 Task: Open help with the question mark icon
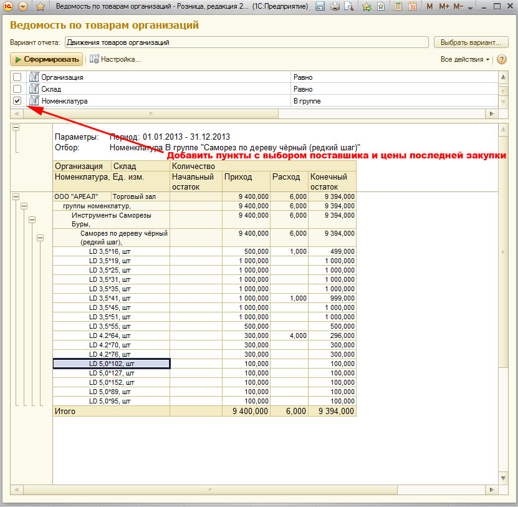coord(501,59)
